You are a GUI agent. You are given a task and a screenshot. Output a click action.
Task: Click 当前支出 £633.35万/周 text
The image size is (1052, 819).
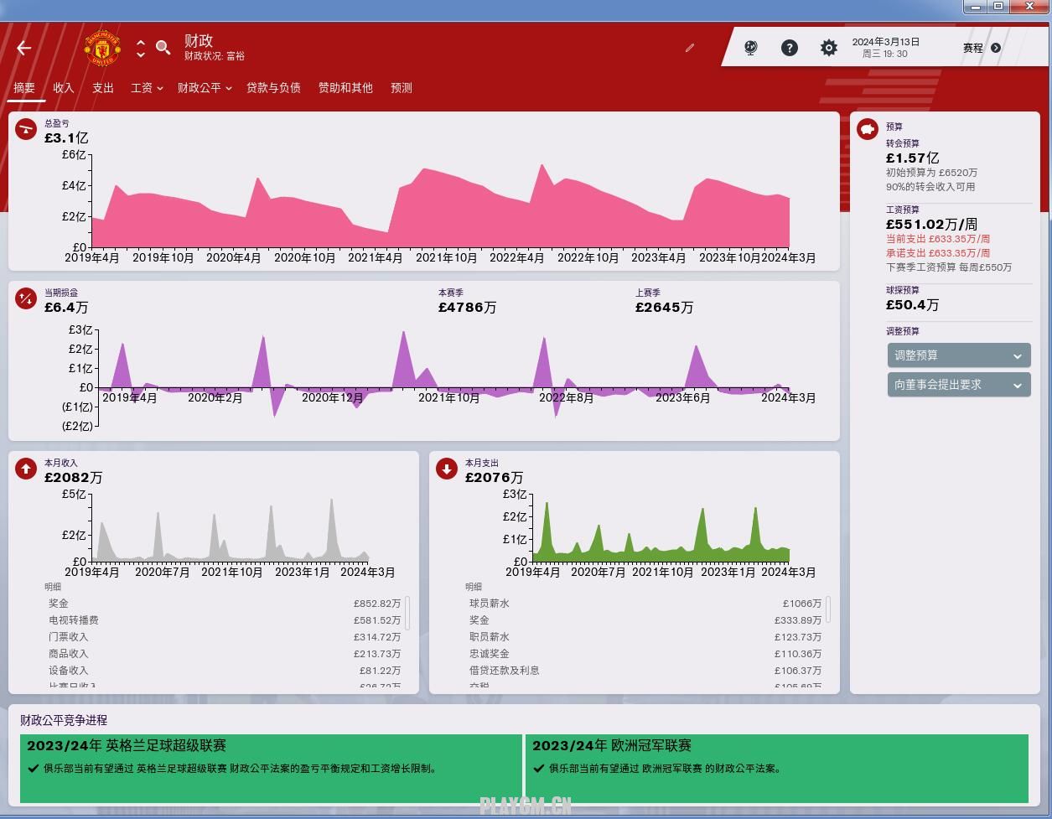pos(938,239)
